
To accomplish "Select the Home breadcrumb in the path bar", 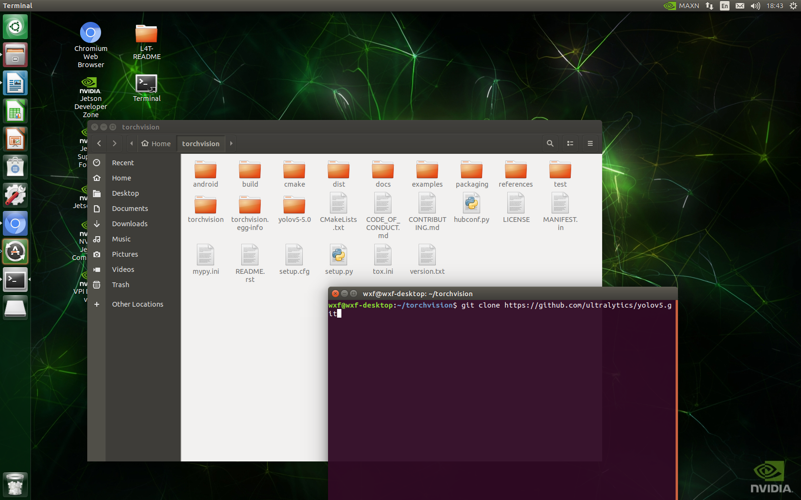I will click(156, 143).
